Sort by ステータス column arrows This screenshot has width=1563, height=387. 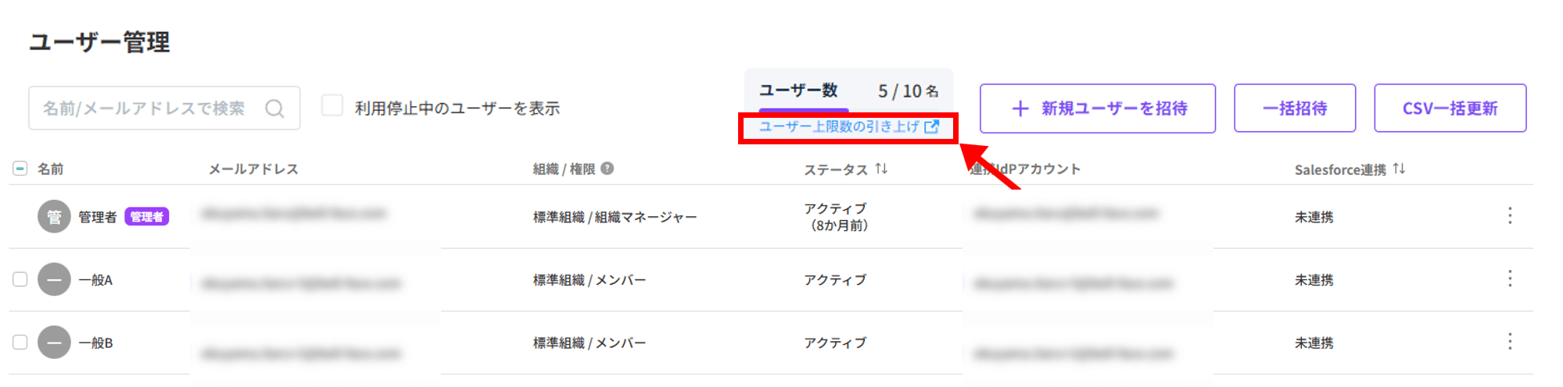point(881,169)
